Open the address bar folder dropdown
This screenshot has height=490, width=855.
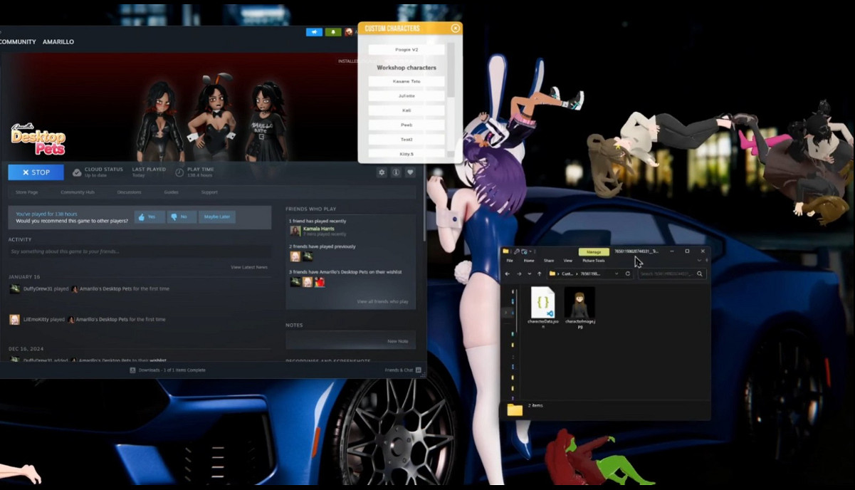[617, 273]
